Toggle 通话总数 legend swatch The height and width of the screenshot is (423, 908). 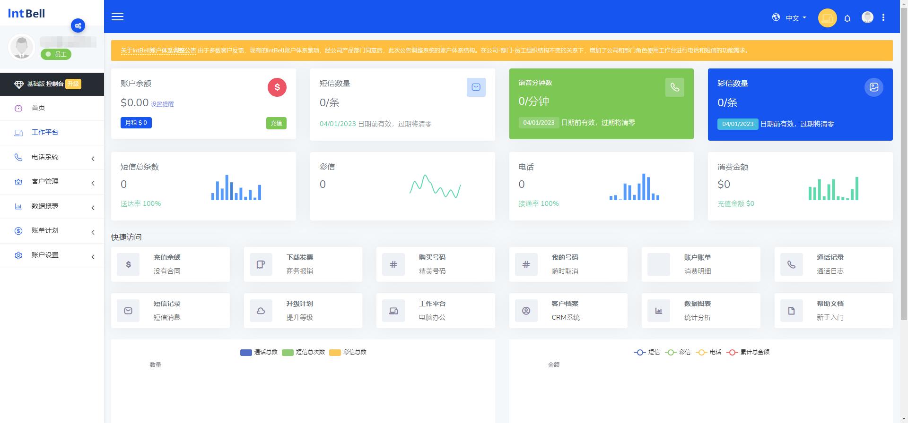246,352
